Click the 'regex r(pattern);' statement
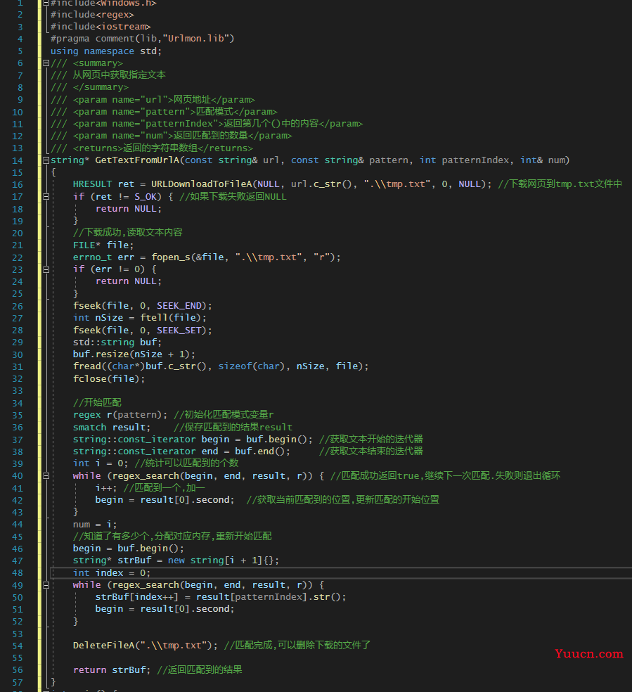This screenshot has width=632, height=692. [120, 415]
